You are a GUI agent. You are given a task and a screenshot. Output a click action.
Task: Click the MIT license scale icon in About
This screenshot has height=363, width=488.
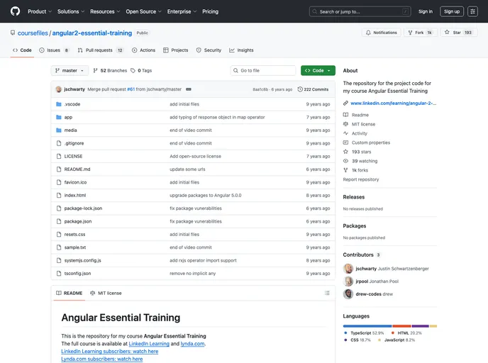pyautogui.click(x=345, y=124)
